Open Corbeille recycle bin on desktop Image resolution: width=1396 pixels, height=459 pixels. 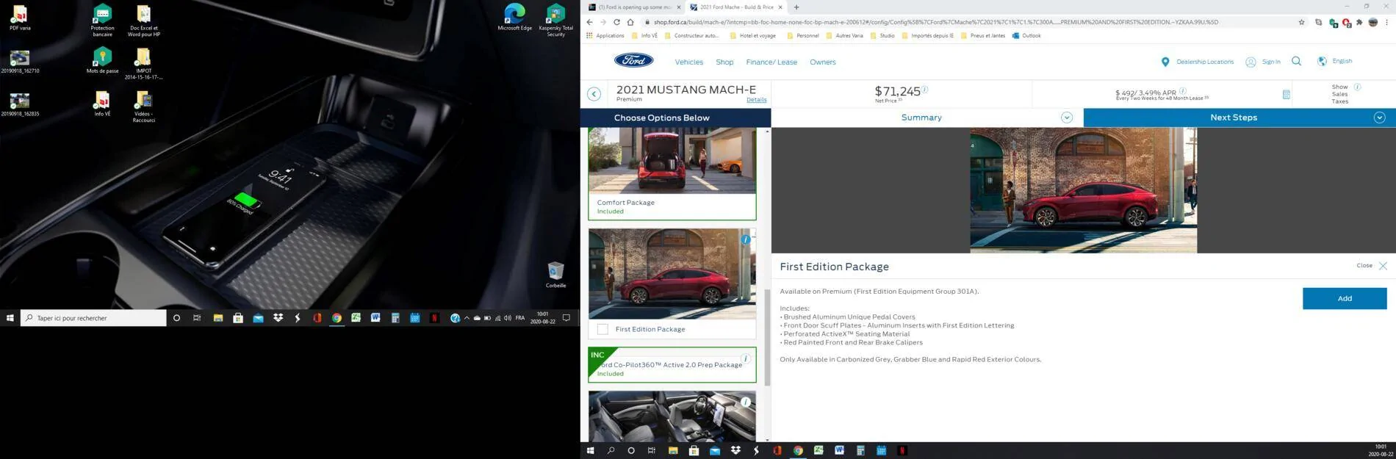tap(555, 275)
